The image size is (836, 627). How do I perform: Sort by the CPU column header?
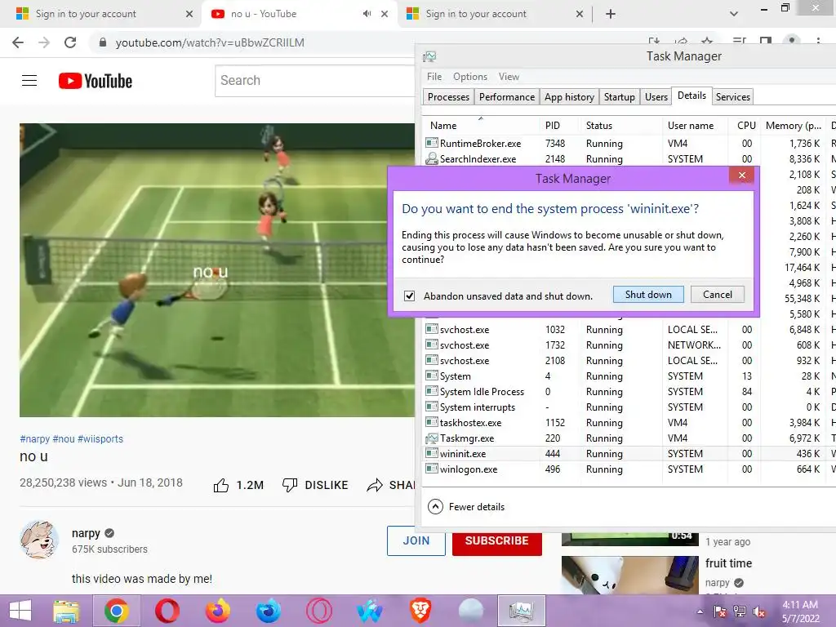point(746,126)
